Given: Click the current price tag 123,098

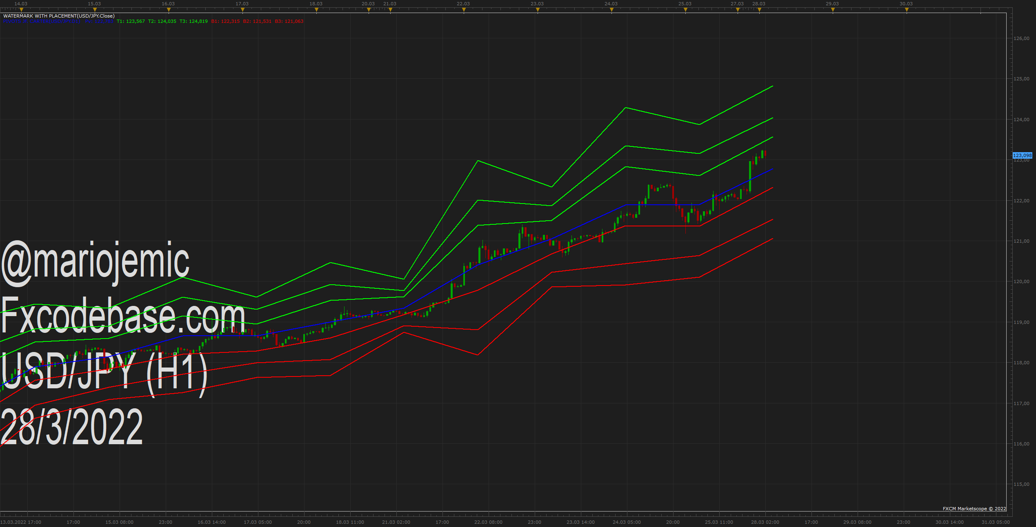Looking at the screenshot, I should tap(1022, 155).
